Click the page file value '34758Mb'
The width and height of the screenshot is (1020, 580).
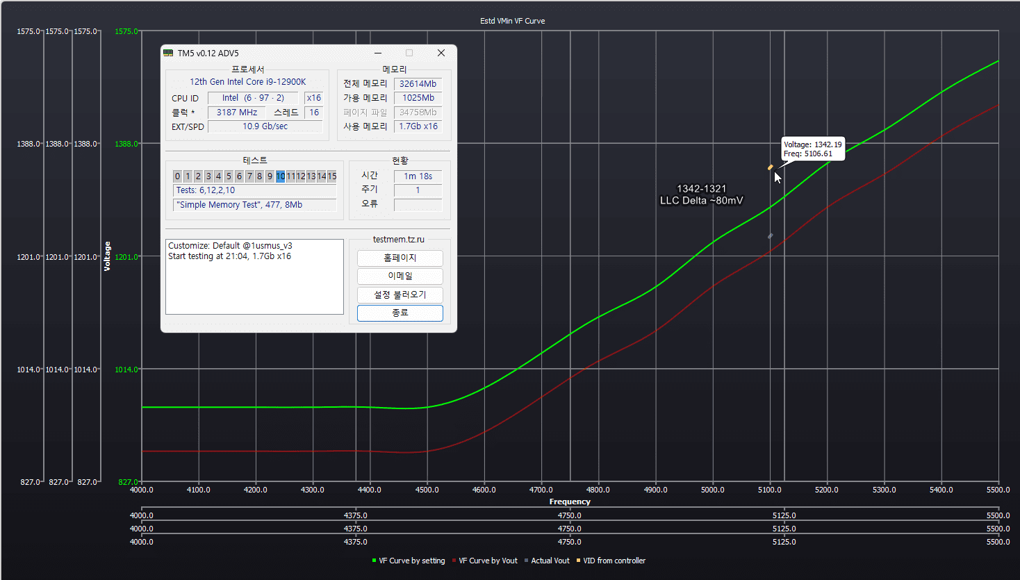(x=418, y=113)
